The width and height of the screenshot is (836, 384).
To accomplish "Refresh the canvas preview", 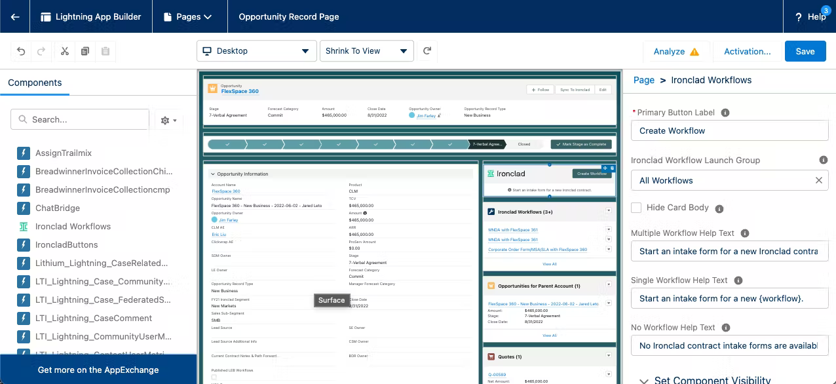I will tap(427, 51).
